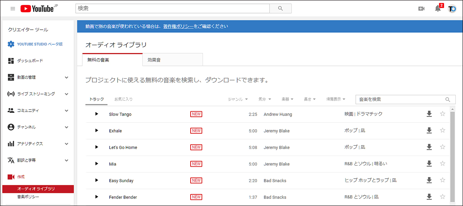
Task: Open the 気分 filter dropdown
Action: coord(265,99)
